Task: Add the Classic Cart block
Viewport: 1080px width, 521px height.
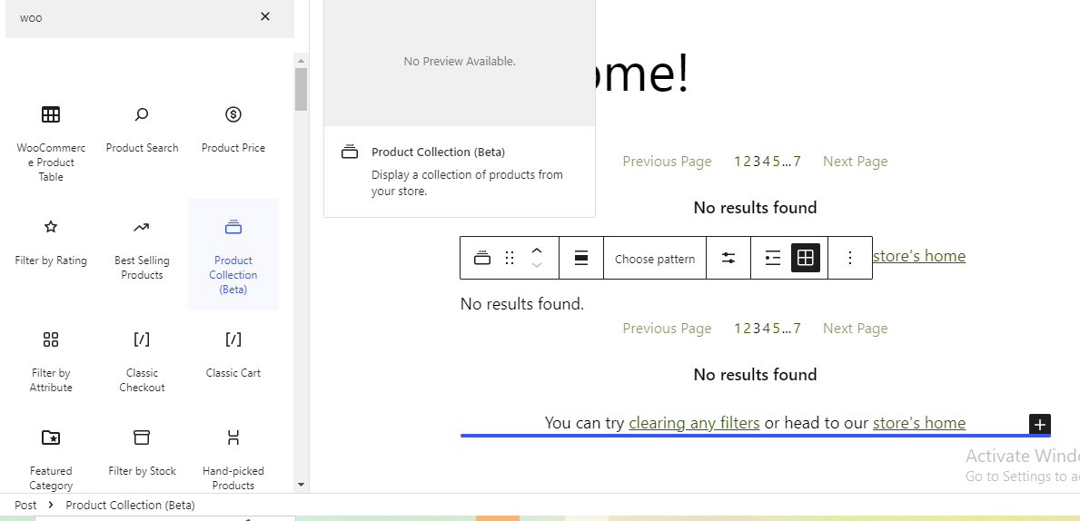Action: coord(233,354)
